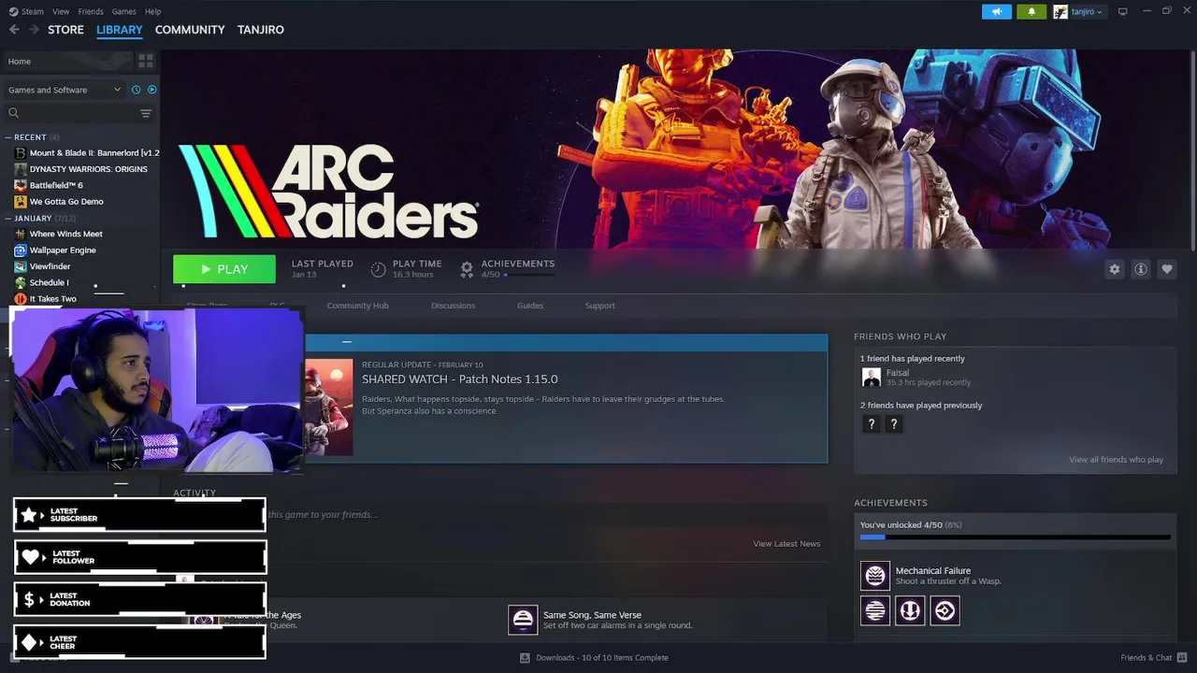Click Downloads 10 of 10 Items Complete
The width and height of the screenshot is (1197, 673).
(602, 657)
